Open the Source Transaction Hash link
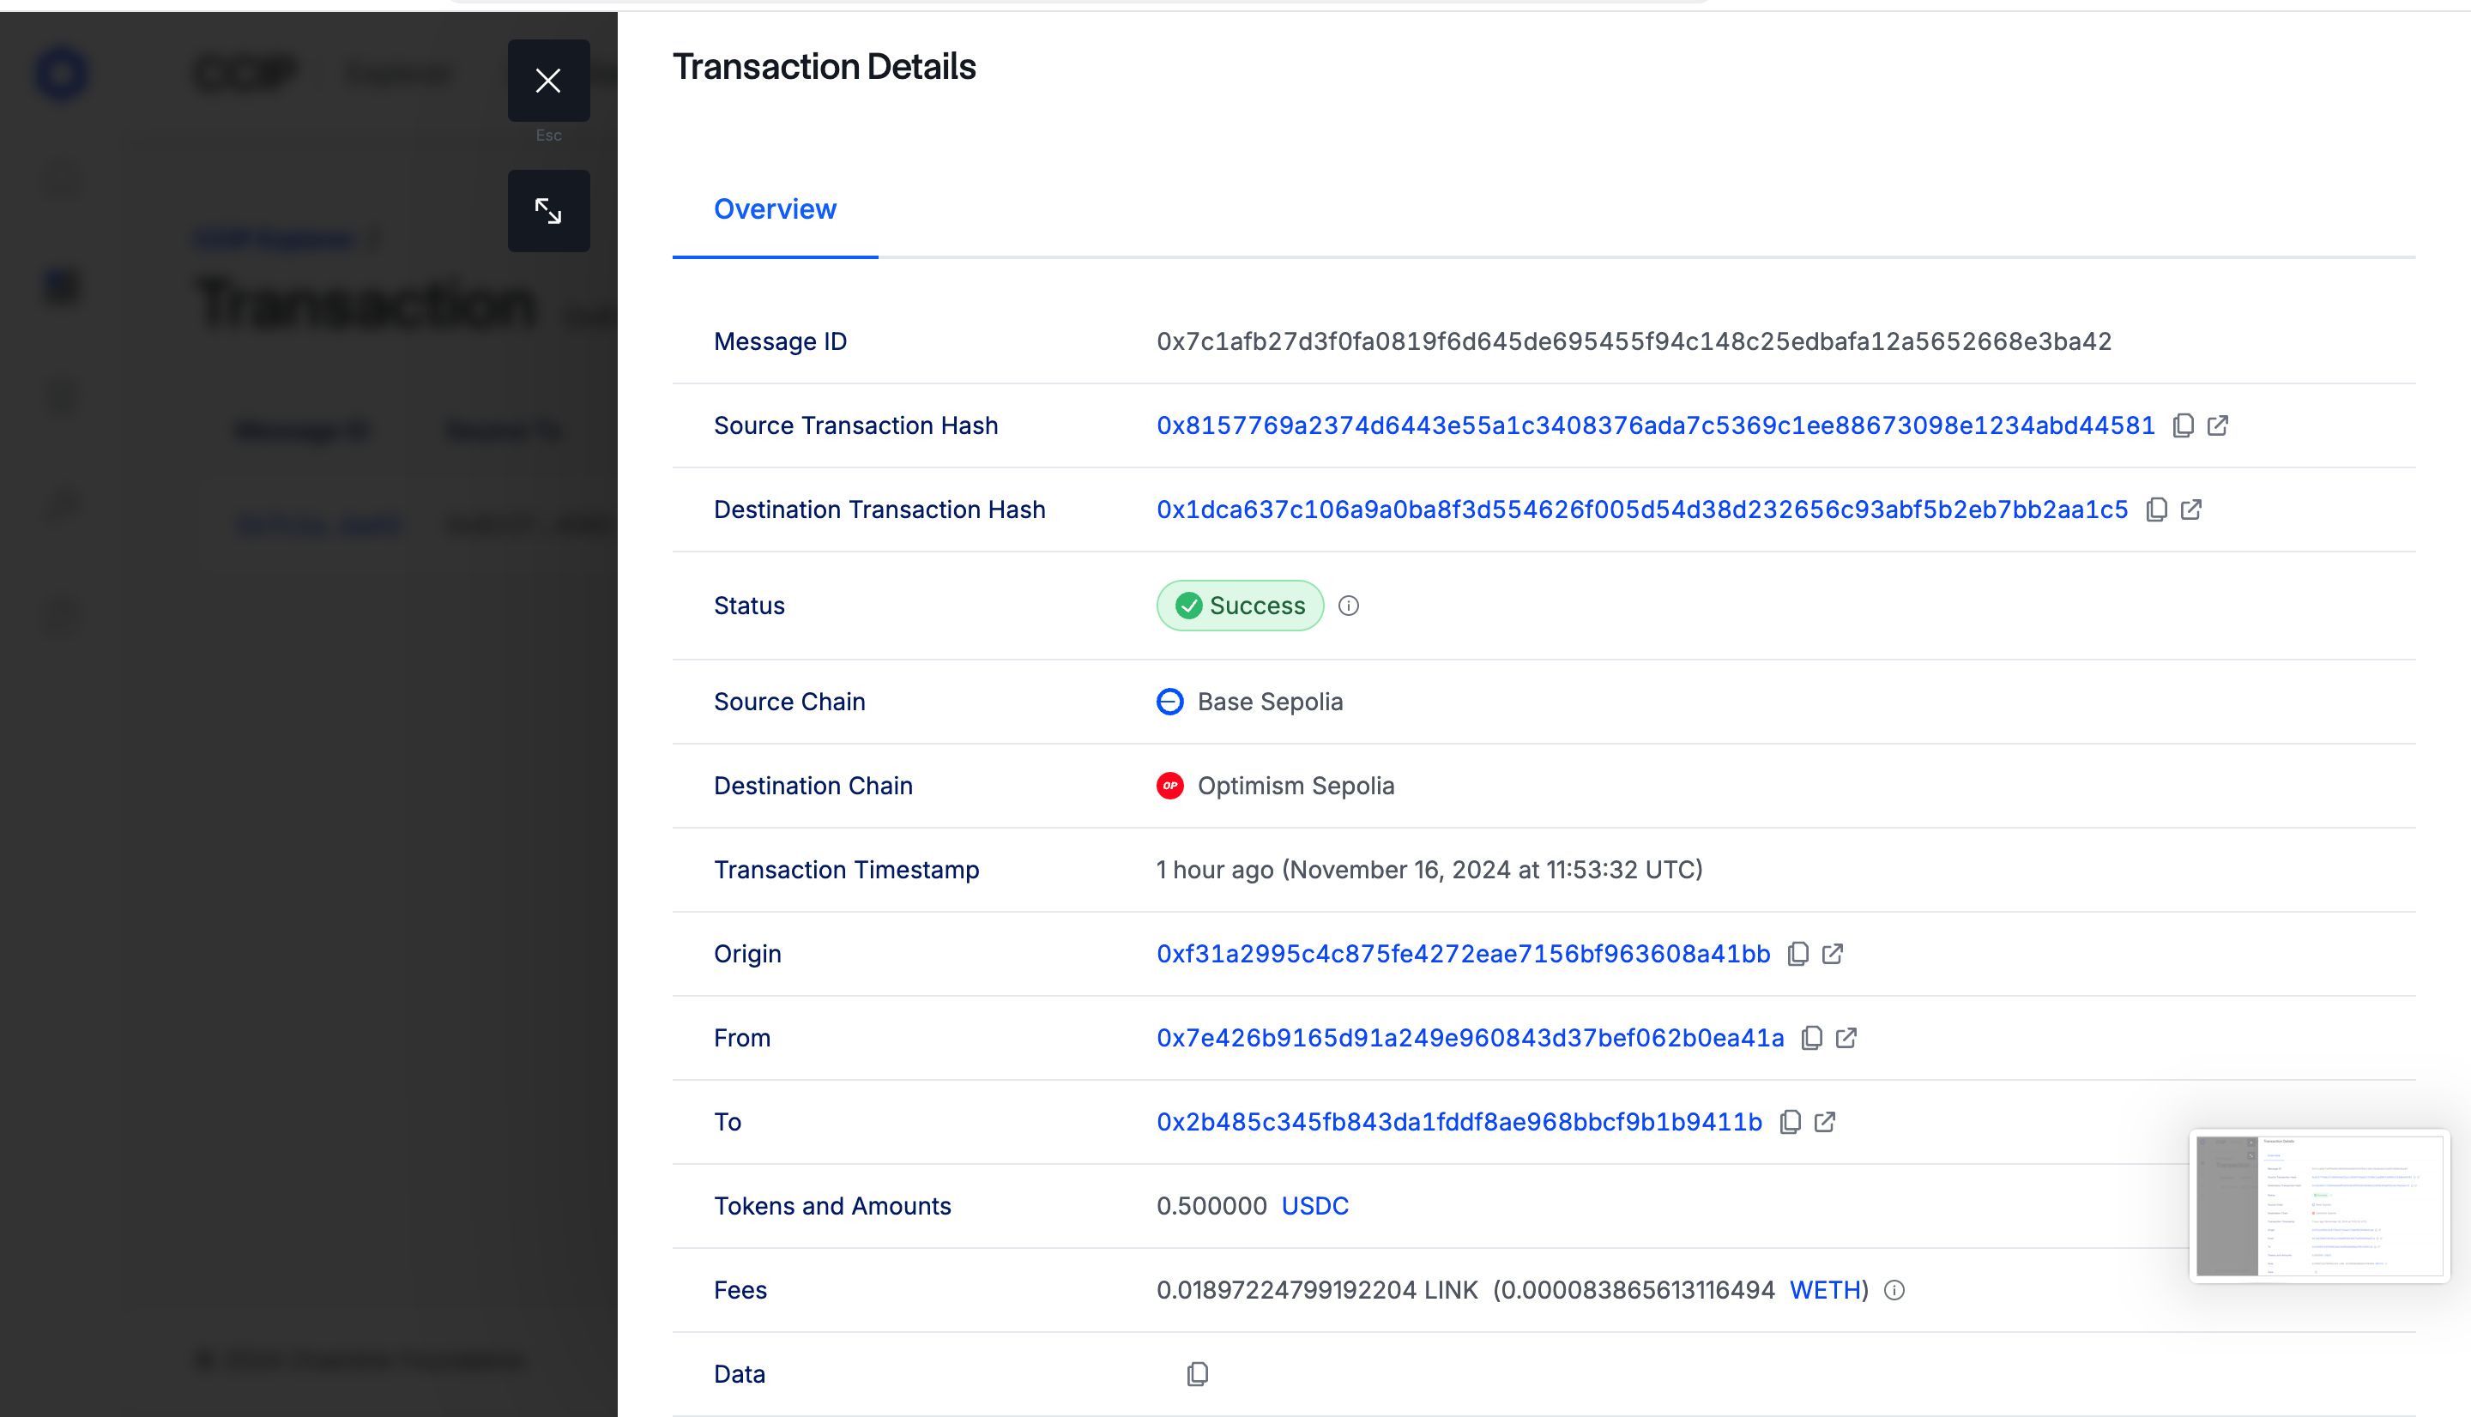2471x1417 pixels. coord(1655,425)
